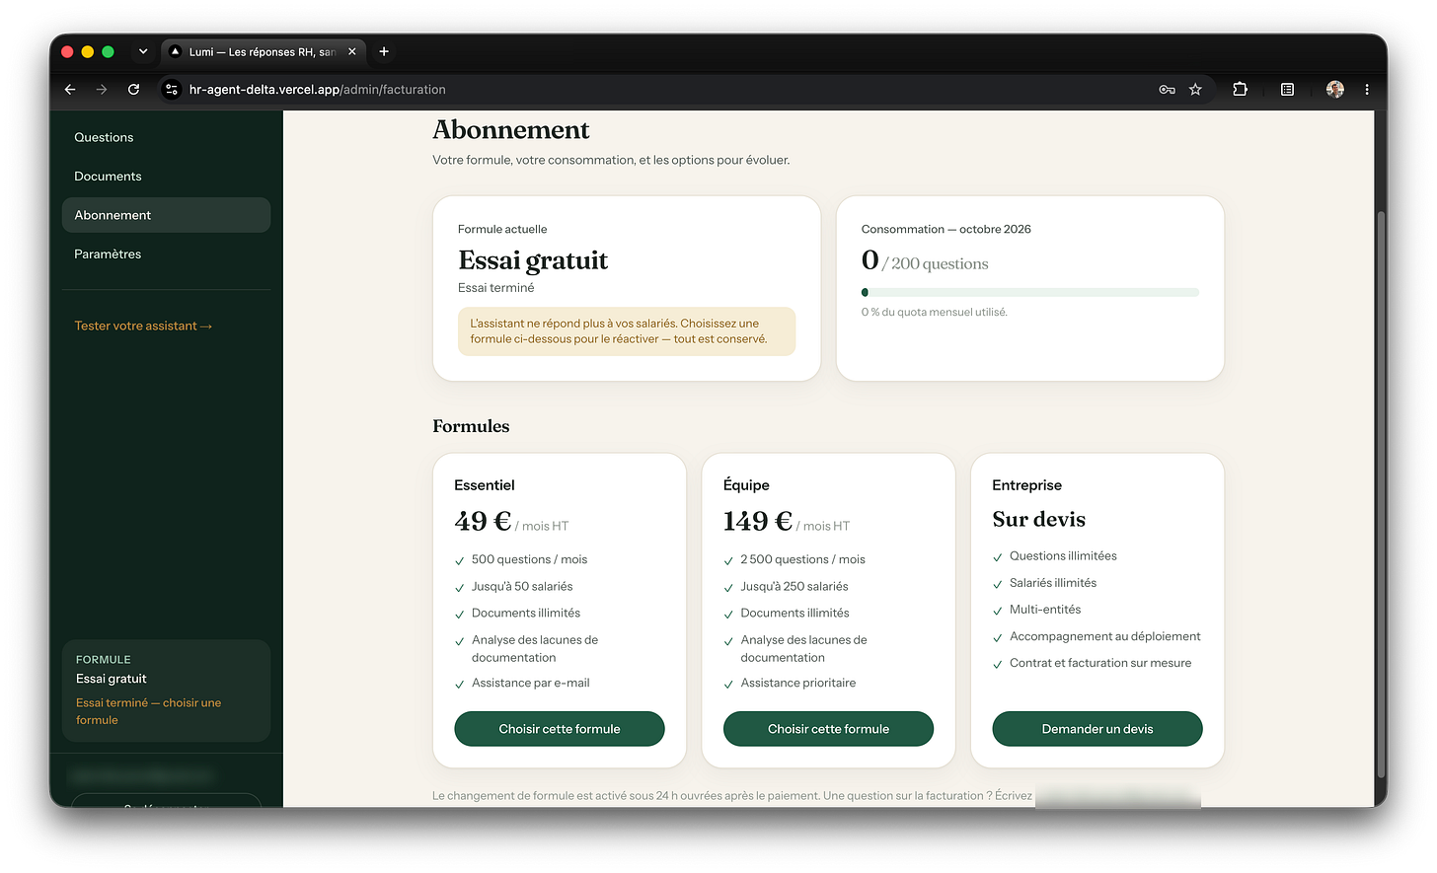Open the Chrome three-dot menu
Screen dimensions: 1437x873
click(x=1367, y=90)
